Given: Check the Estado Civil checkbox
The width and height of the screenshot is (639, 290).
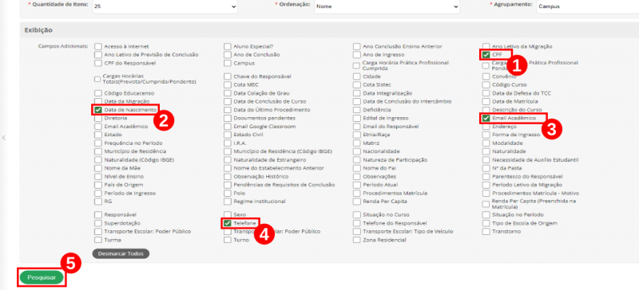Looking at the screenshot, I should [228, 135].
